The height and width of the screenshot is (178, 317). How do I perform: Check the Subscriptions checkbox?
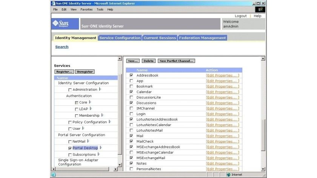coord(70,155)
